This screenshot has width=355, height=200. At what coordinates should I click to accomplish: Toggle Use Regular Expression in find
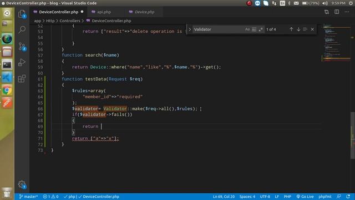(x=261, y=29)
